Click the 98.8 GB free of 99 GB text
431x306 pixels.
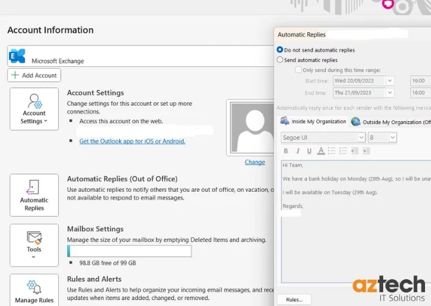click(x=108, y=263)
